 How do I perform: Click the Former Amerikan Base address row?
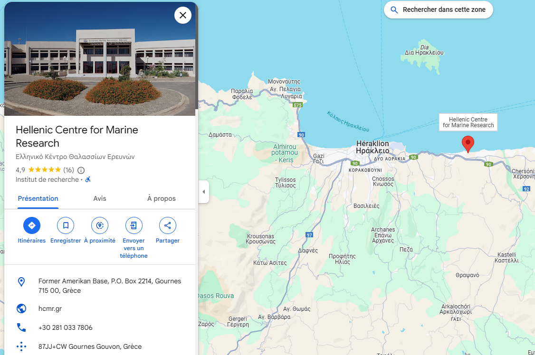click(x=100, y=286)
